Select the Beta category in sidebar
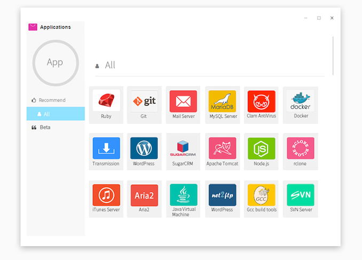 [x=45, y=128]
